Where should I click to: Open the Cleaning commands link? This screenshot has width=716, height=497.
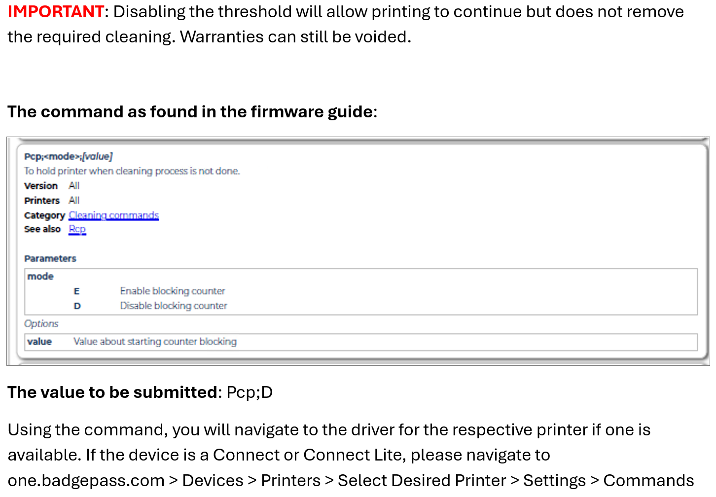coord(114,215)
